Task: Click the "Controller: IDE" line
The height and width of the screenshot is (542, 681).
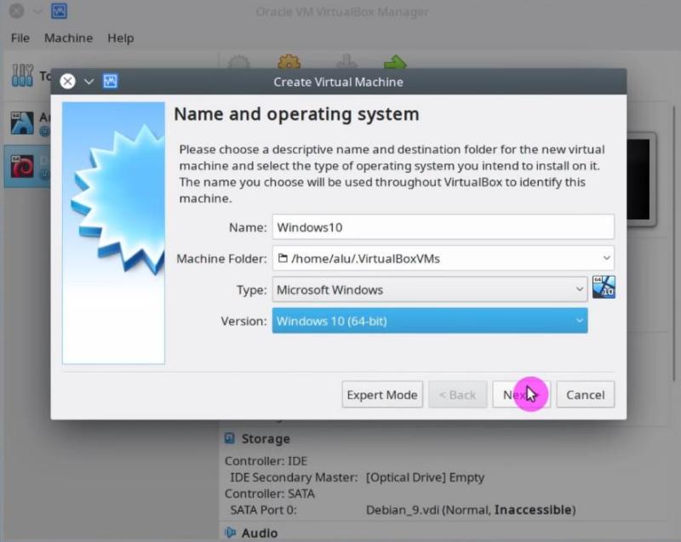Action: pos(266,461)
